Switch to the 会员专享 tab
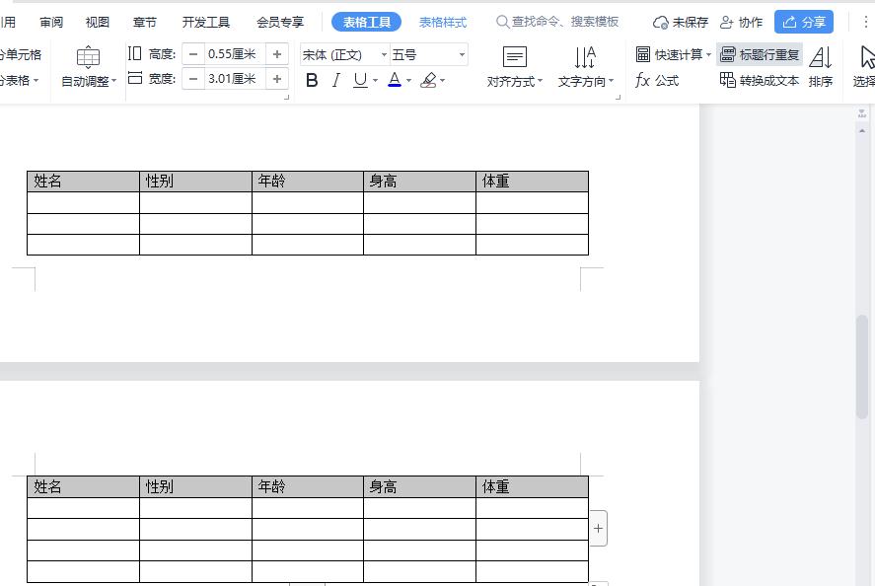 click(x=280, y=23)
